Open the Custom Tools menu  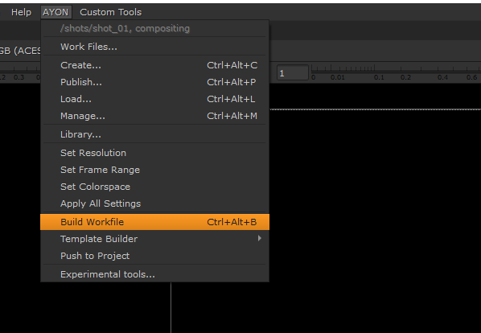point(111,12)
